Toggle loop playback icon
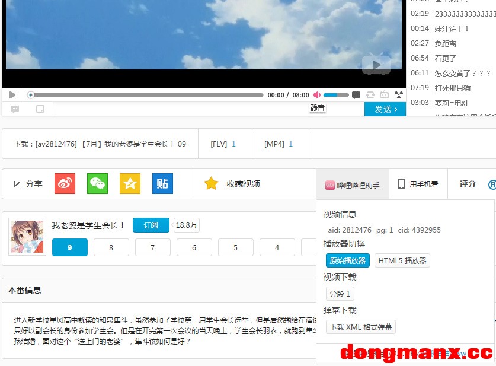496x366 pixels. [x=370, y=95]
